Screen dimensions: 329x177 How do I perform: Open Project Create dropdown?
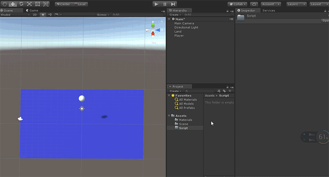pyautogui.click(x=176, y=91)
